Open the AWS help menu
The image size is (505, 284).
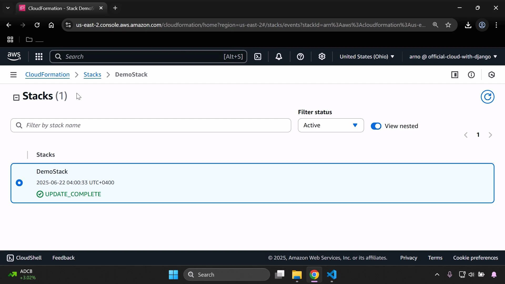[300, 57]
